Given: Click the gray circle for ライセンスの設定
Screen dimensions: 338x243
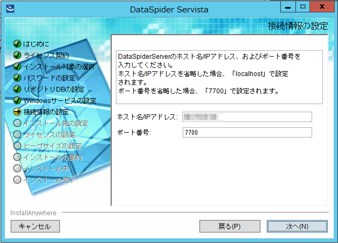Looking at the screenshot, I should click(17, 135).
